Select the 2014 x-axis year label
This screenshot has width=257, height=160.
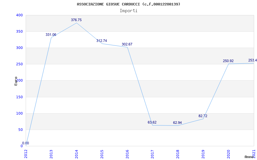(76, 154)
